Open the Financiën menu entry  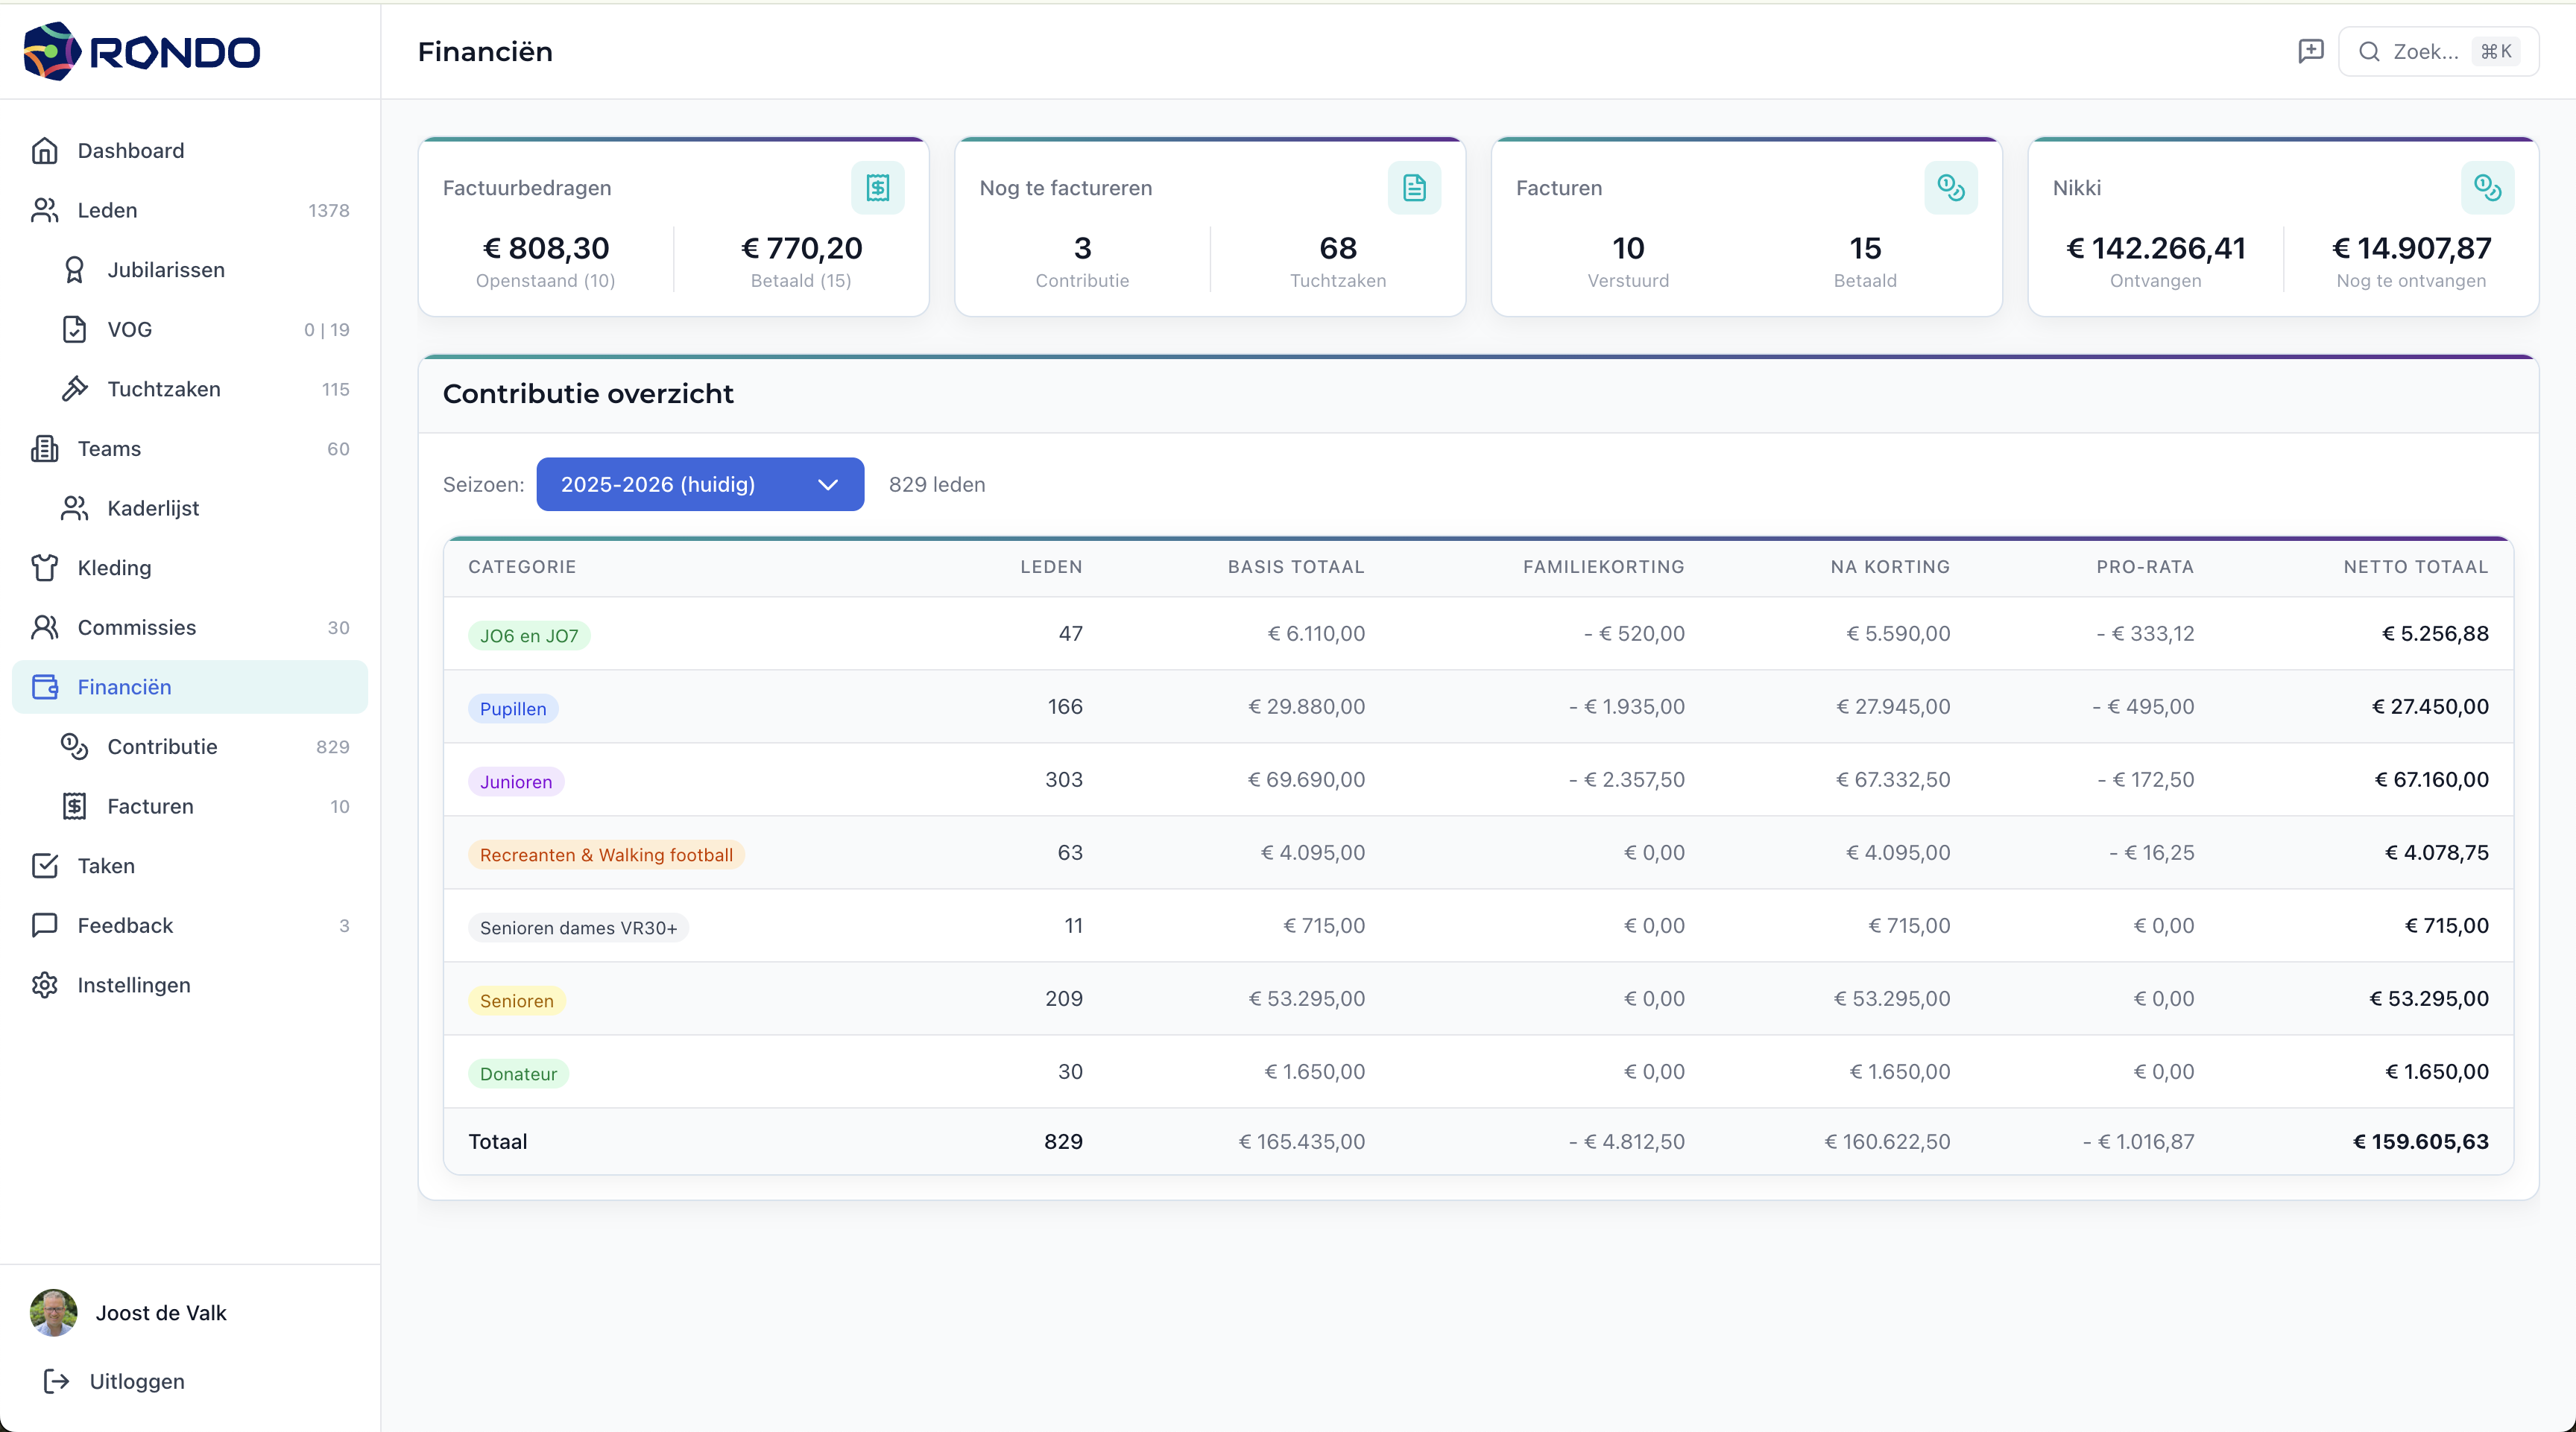(x=124, y=686)
